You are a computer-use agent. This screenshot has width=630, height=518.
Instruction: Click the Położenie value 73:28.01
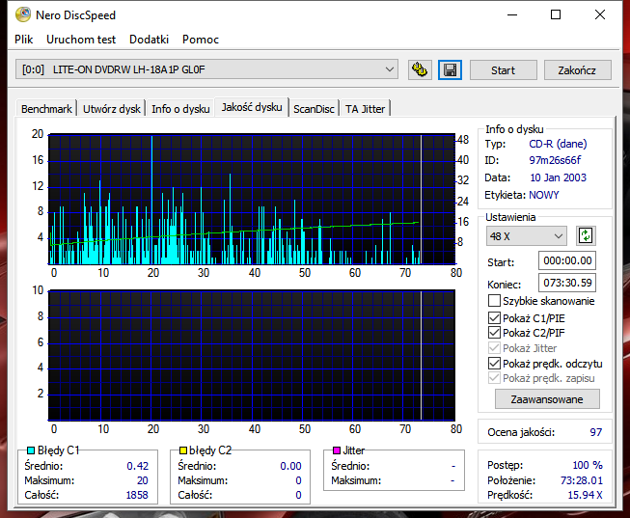click(582, 480)
